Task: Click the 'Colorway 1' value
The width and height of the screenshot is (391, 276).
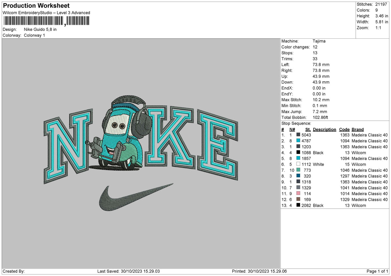Action: tap(35, 35)
